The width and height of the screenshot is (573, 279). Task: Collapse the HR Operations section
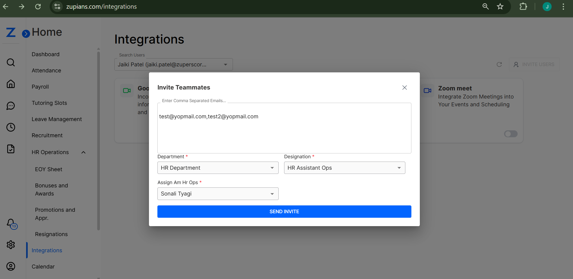(x=83, y=152)
